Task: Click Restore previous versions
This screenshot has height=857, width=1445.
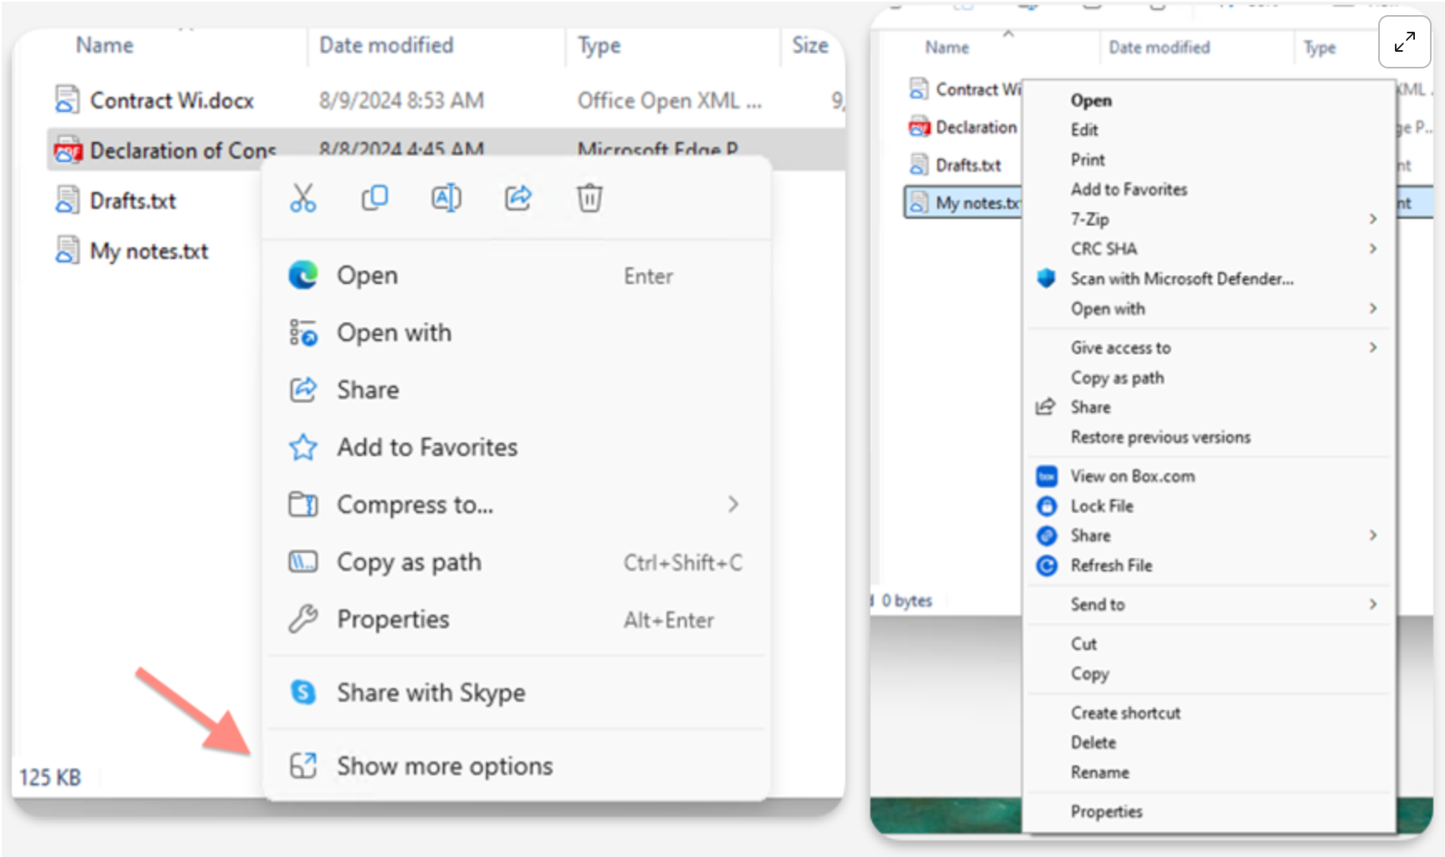Action: [1160, 438]
